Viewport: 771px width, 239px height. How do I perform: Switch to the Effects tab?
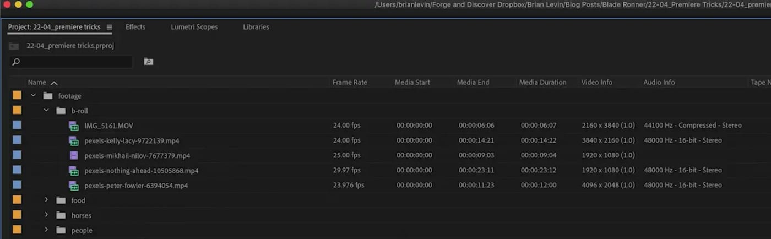click(135, 27)
